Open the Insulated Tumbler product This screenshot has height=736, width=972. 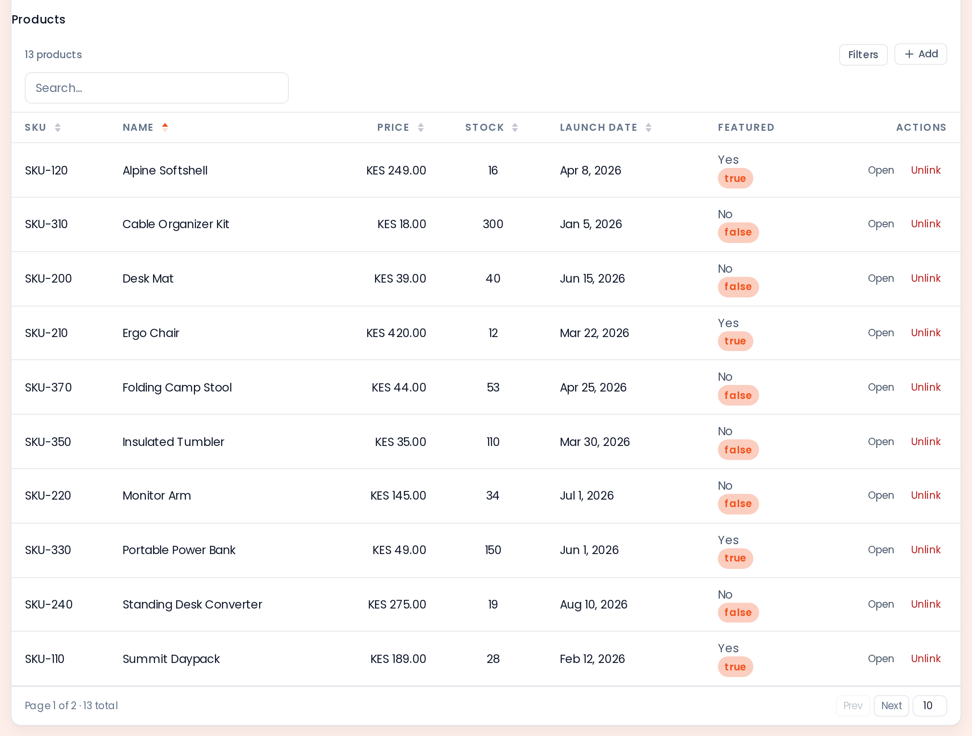click(x=880, y=441)
